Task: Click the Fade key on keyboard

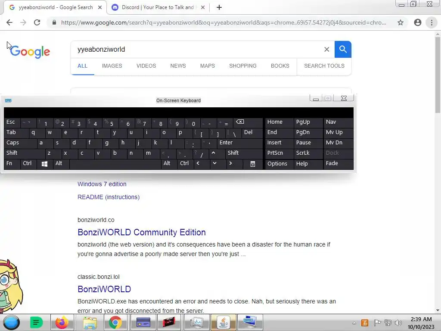Action: [x=339, y=163]
